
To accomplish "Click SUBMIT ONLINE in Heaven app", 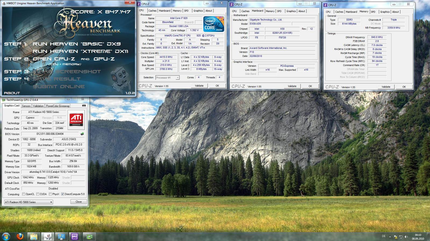I will (x=59, y=86).
